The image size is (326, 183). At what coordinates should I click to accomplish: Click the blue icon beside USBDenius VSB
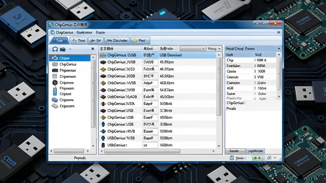point(103,138)
